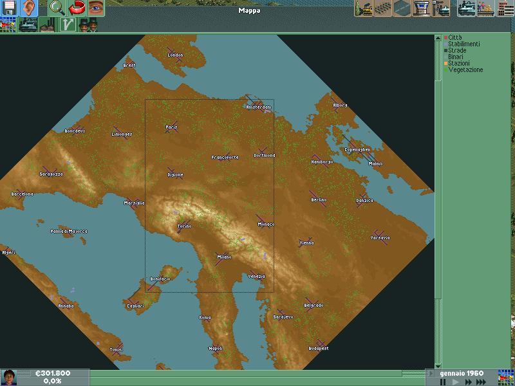The height and width of the screenshot is (386, 515).
Task: Click the Mappa window title
Action: point(250,10)
